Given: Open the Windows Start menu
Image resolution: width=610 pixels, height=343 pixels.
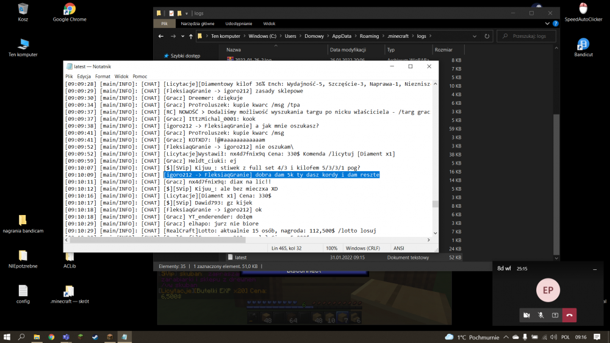Looking at the screenshot, I should (x=7, y=336).
